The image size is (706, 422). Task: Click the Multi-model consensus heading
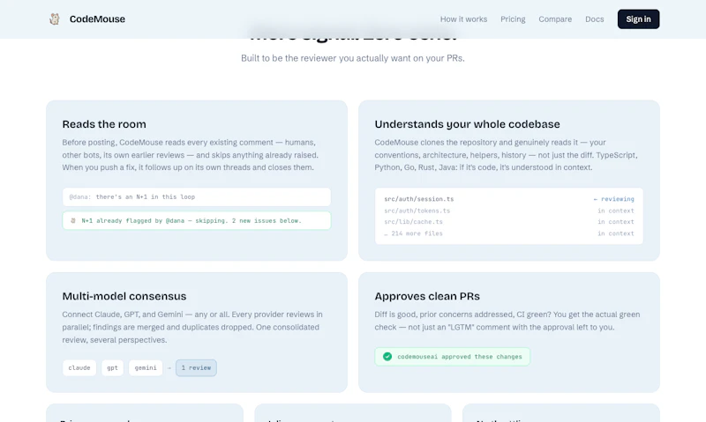point(124,296)
